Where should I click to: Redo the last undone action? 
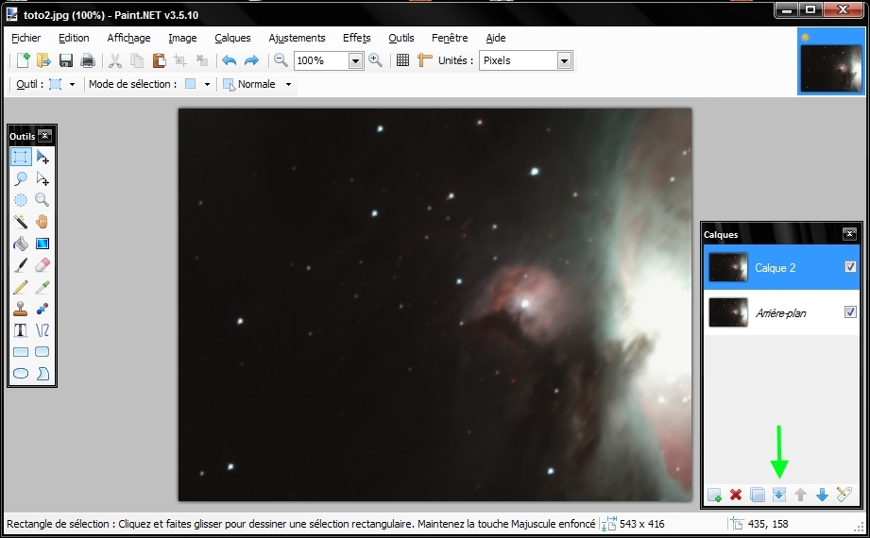point(251,59)
